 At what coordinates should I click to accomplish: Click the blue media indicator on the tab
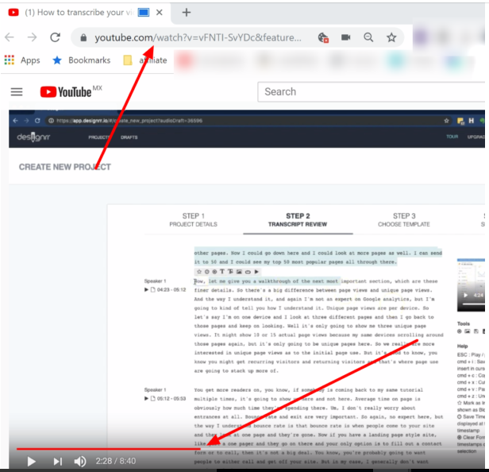(144, 13)
